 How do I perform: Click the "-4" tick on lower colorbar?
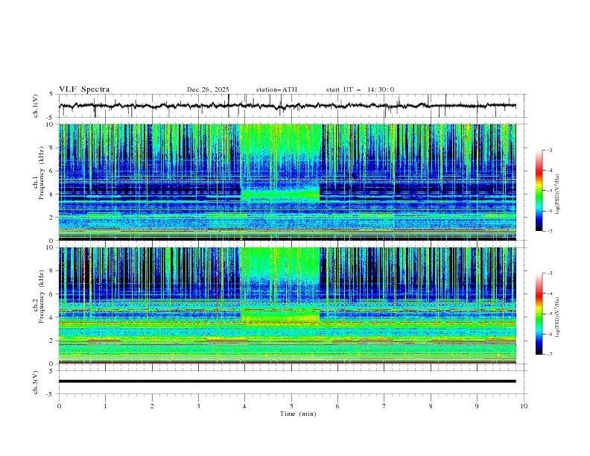click(549, 294)
